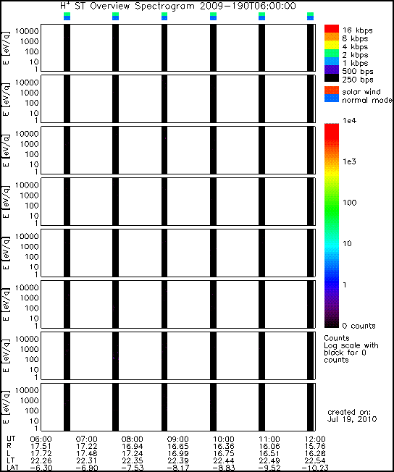
Task: Pick the purple 500 bps legend swatch
Action: pyautogui.click(x=332, y=69)
